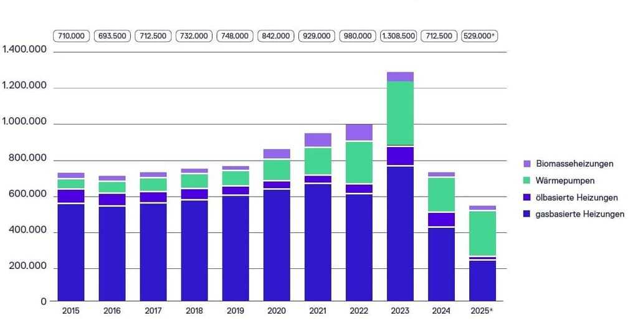Click the green heat pump segment of 2025 bar

(x=482, y=233)
